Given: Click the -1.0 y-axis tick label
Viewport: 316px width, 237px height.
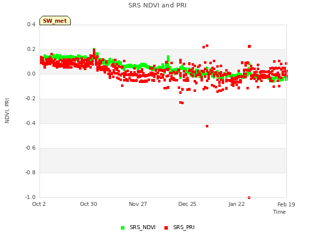Looking at the screenshot, I should tap(30, 197).
